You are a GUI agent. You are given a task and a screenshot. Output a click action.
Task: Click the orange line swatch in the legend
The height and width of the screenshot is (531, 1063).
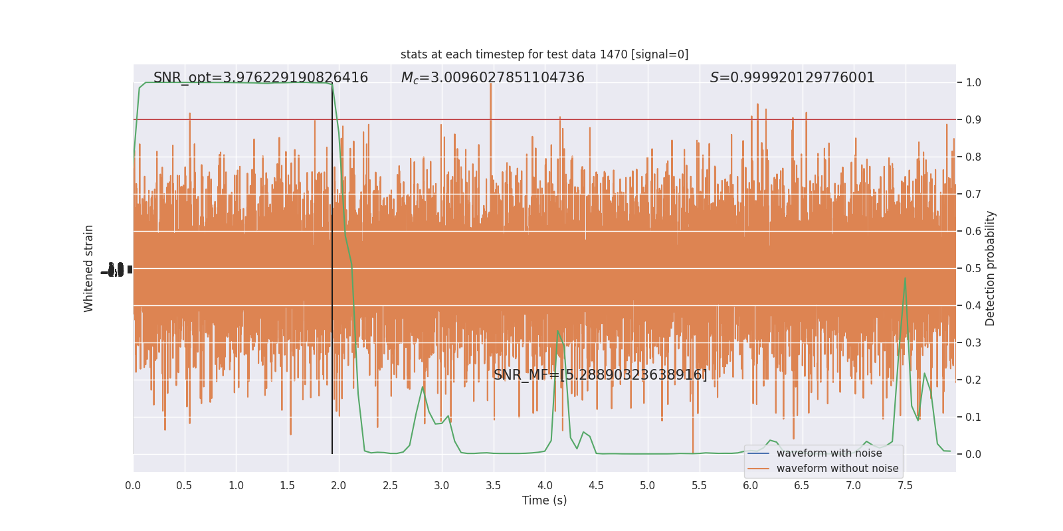tap(758, 469)
